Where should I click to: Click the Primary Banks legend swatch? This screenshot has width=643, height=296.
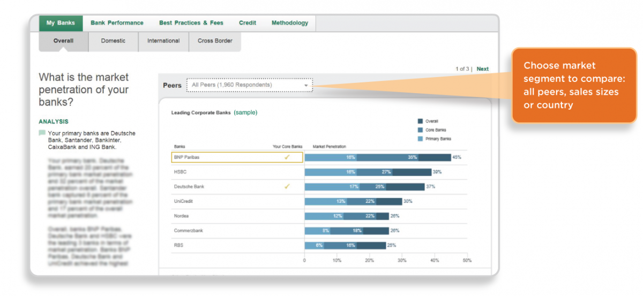(x=420, y=139)
